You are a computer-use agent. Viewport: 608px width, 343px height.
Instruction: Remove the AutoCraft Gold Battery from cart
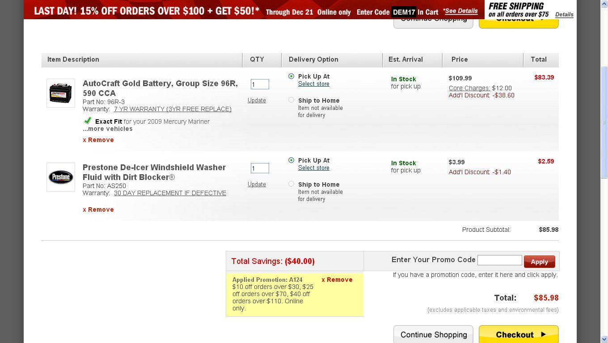click(x=98, y=140)
